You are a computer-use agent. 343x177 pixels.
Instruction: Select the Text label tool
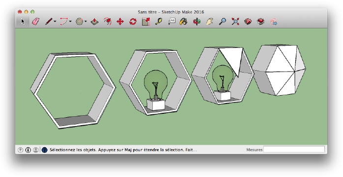click(171, 22)
